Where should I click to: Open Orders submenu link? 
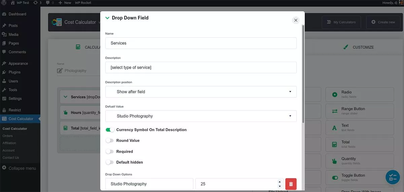(x=8, y=136)
